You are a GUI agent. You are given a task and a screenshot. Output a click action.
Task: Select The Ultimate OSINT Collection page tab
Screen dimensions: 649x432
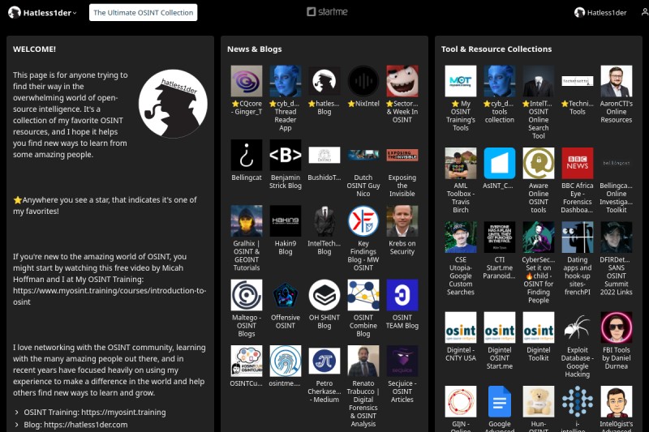(143, 12)
